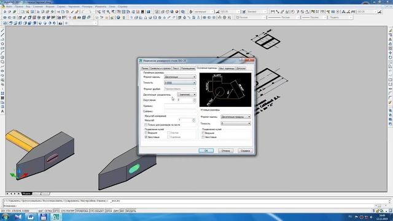Viewport: 393px width, 221px height.
Task: Open 'ПоСлою' color control in properties toolbar
Action: click(251, 18)
